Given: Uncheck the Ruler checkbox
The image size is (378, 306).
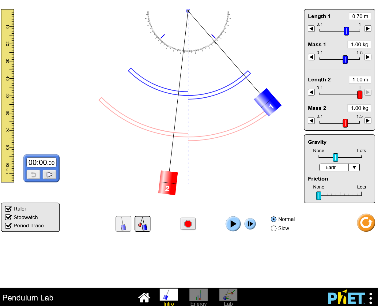Looking at the screenshot, I should click(x=9, y=209).
